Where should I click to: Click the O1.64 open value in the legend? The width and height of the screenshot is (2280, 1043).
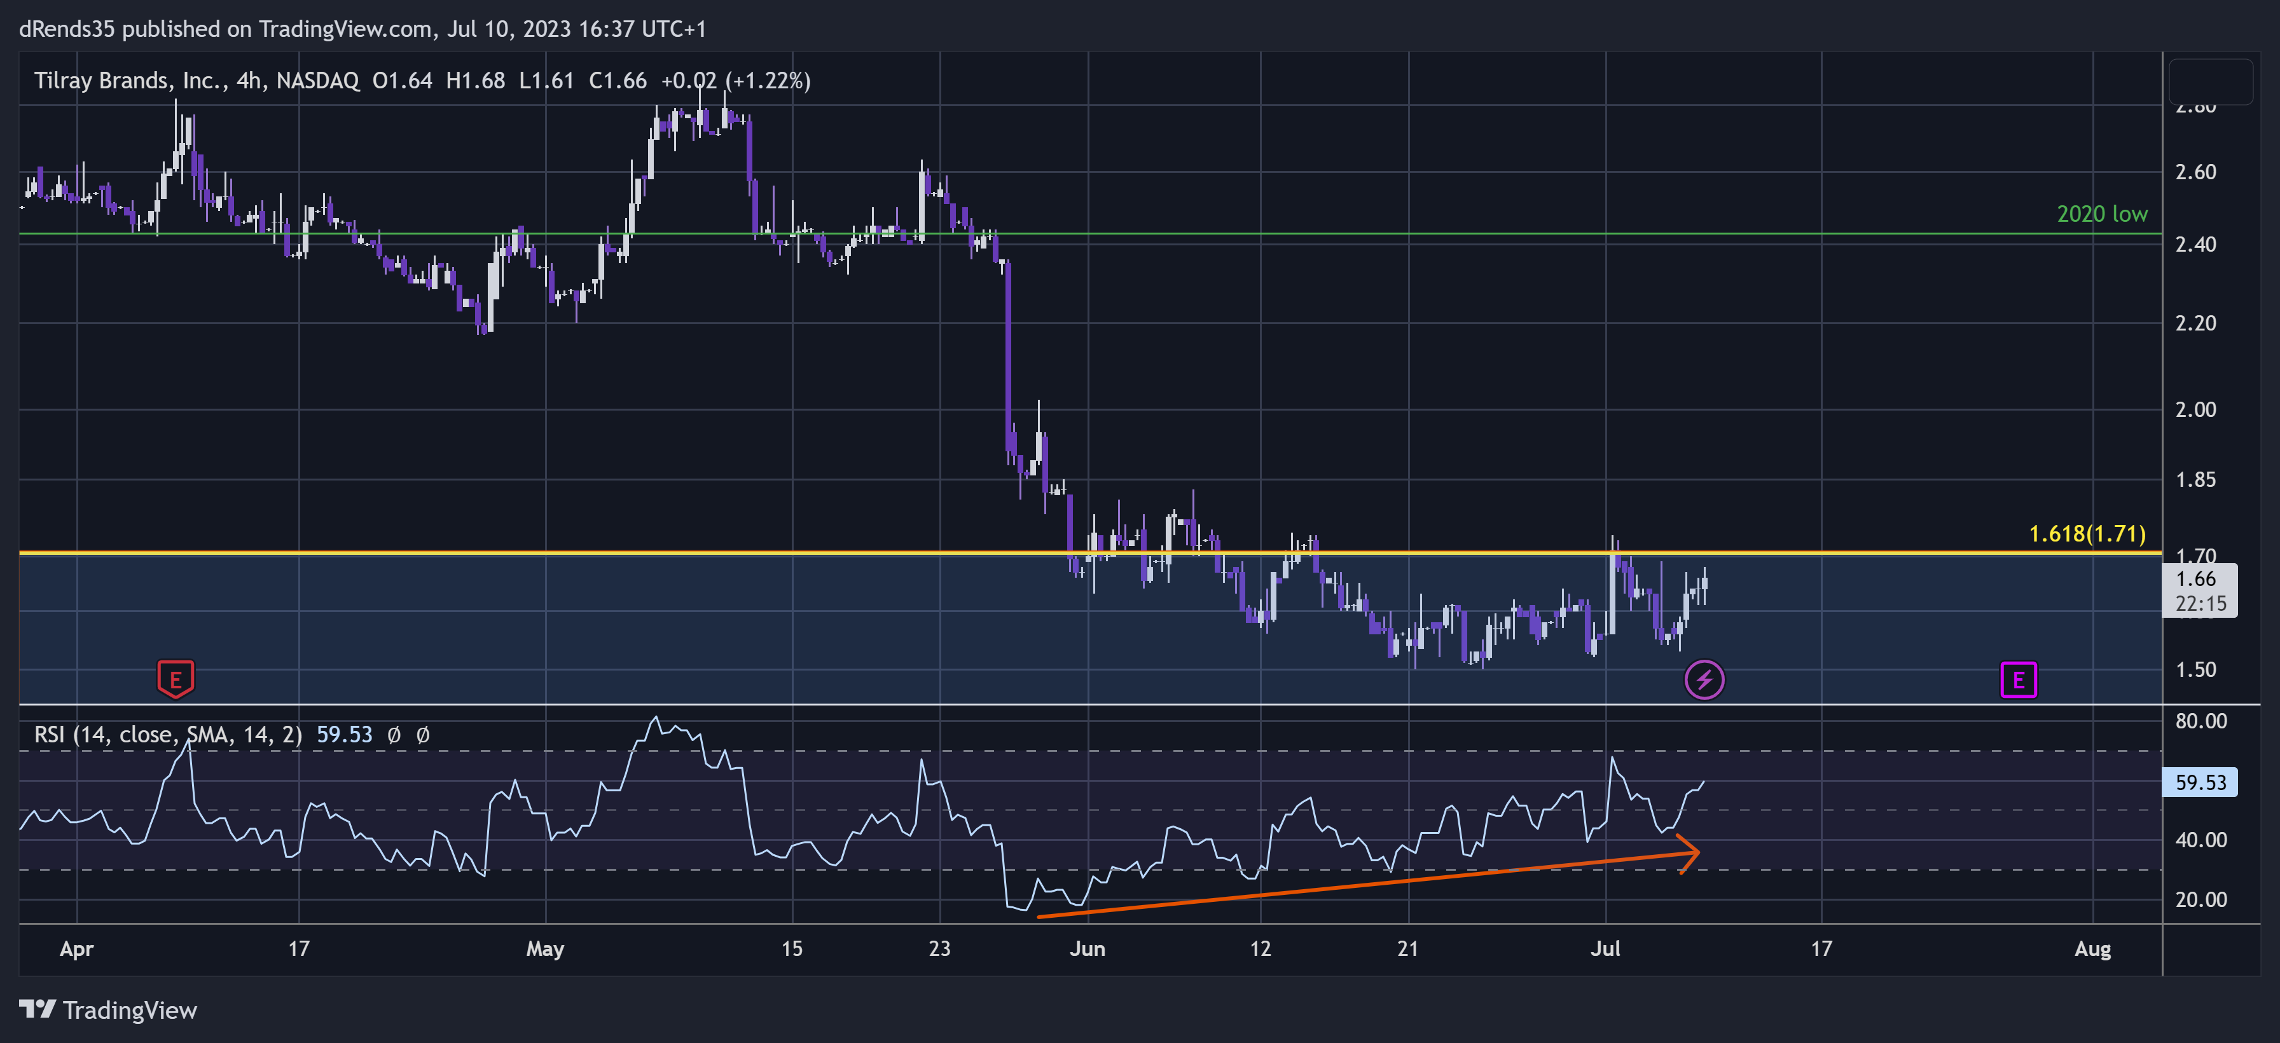[x=402, y=81]
